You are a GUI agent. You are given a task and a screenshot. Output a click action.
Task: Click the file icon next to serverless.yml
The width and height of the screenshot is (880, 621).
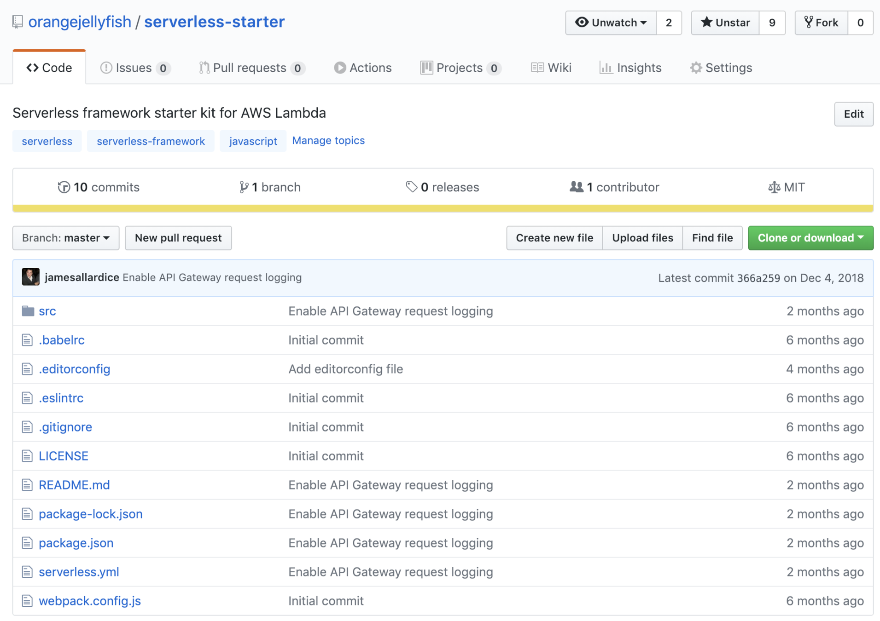point(27,572)
